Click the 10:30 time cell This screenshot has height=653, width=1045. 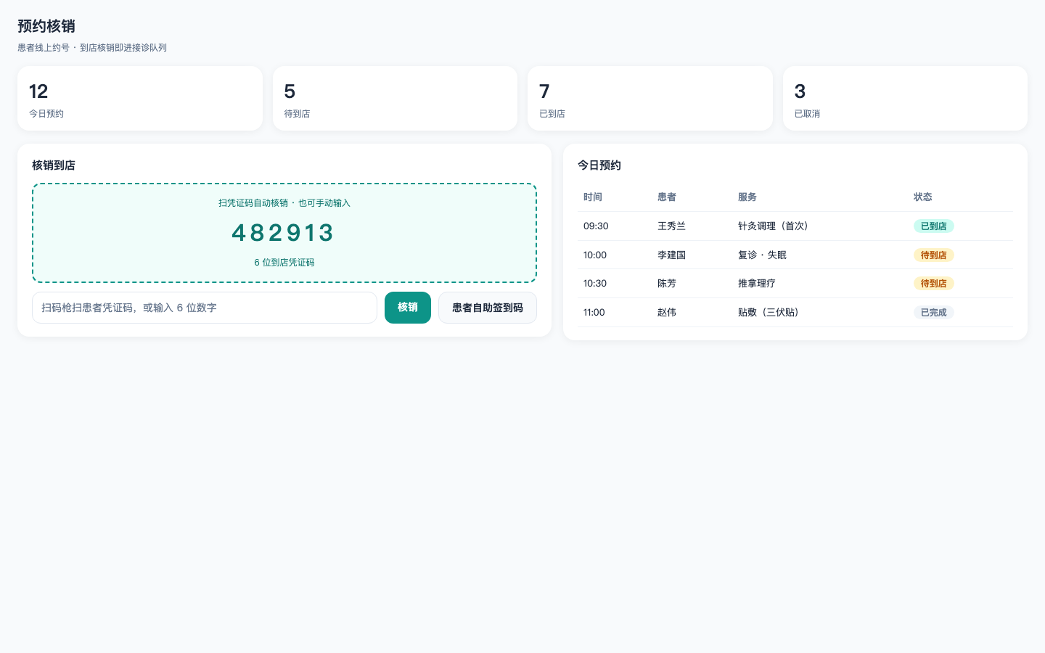(595, 284)
